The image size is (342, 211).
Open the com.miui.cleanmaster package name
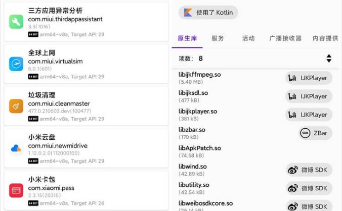59,103
